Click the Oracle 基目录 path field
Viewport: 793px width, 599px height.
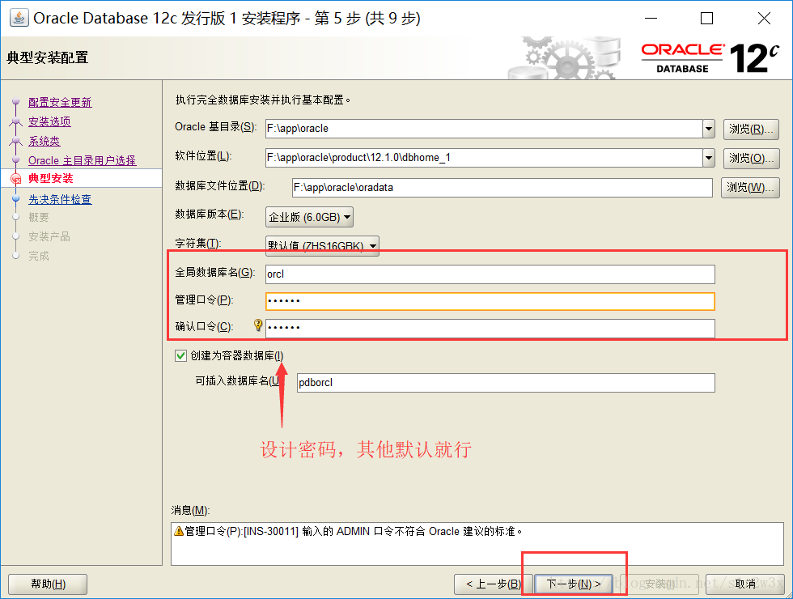[x=484, y=129]
